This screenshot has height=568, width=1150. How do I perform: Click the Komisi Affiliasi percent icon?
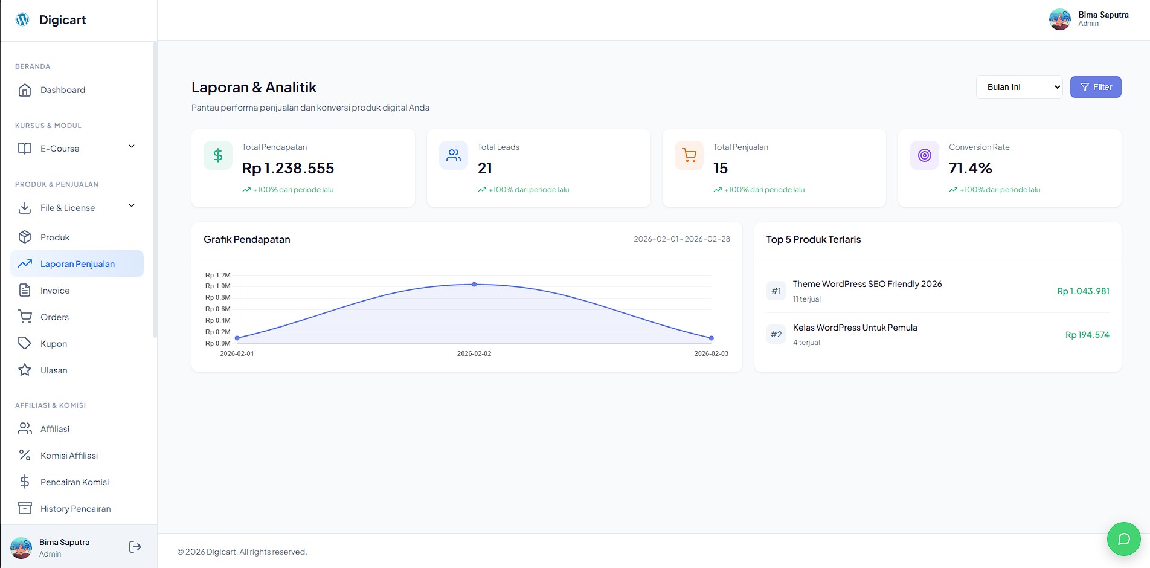coord(25,455)
